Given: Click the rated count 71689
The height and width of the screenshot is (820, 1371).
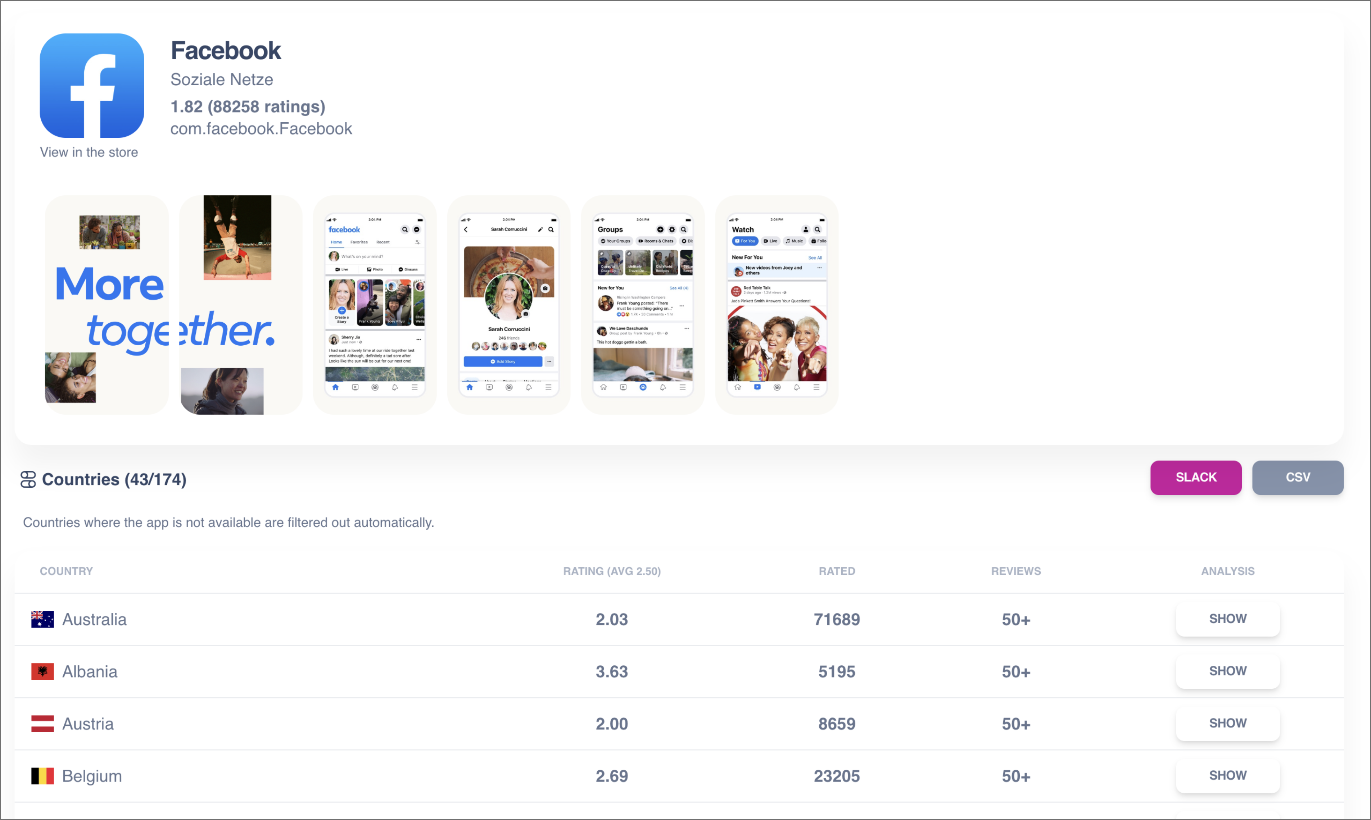Looking at the screenshot, I should tap(836, 619).
